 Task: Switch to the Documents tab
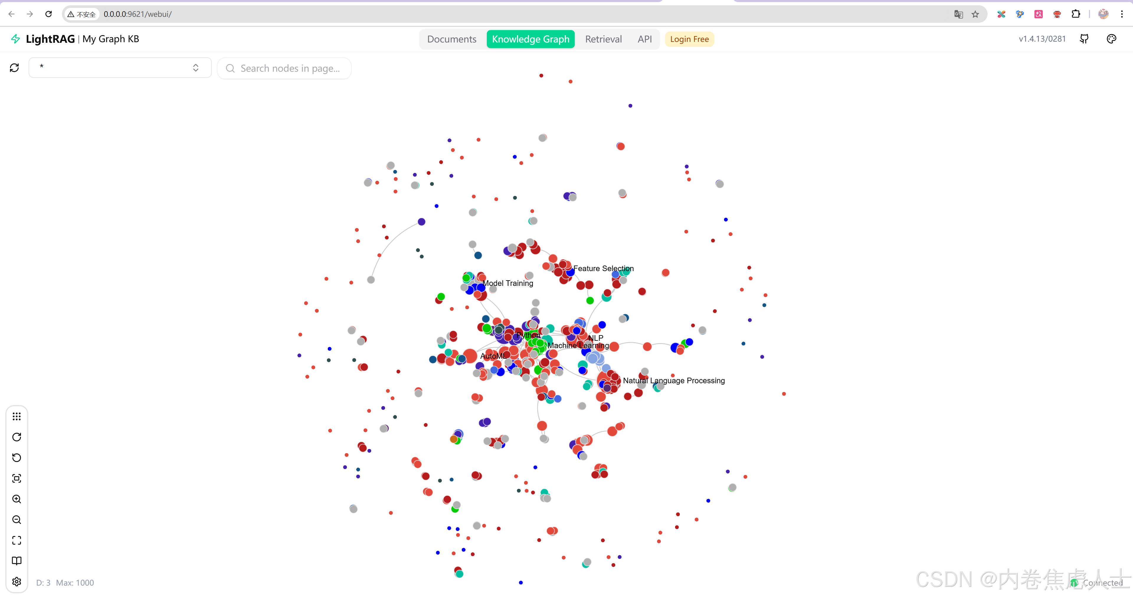tap(451, 39)
